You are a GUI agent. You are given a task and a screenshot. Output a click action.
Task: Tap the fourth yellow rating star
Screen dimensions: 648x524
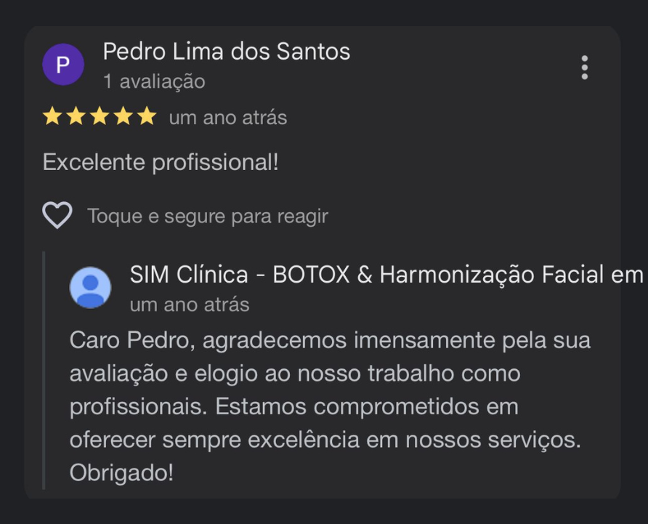click(x=123, y=116)
